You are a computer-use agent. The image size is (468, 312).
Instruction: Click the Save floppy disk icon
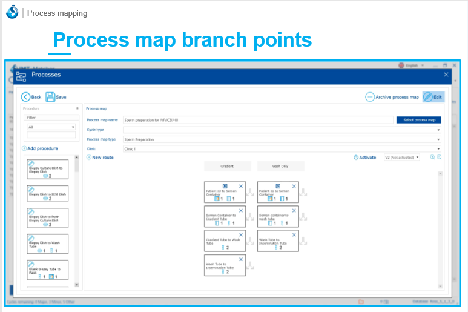tap(50, 97)
